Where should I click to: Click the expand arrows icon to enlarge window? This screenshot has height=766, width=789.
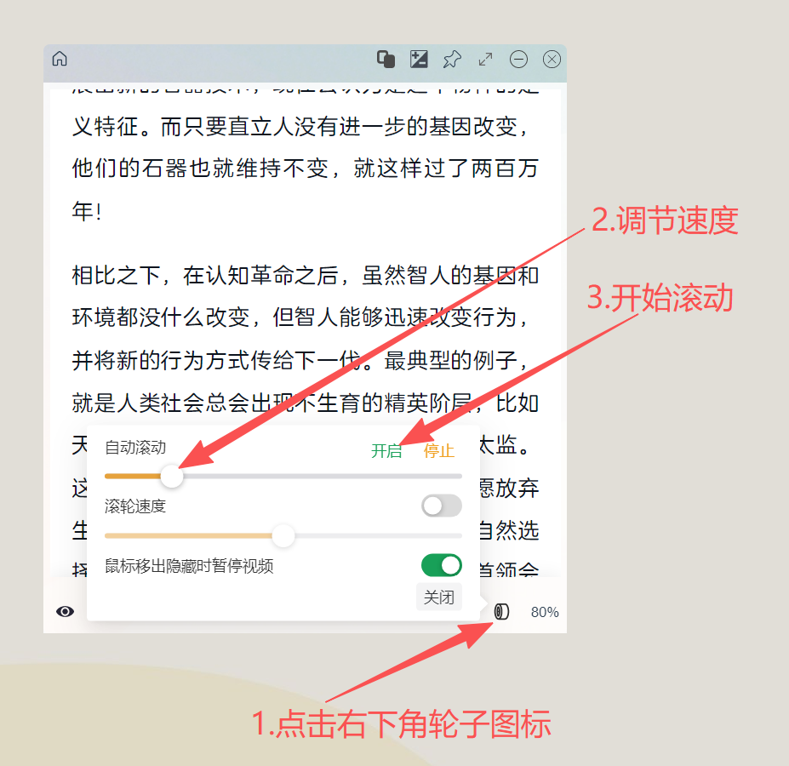485,59
